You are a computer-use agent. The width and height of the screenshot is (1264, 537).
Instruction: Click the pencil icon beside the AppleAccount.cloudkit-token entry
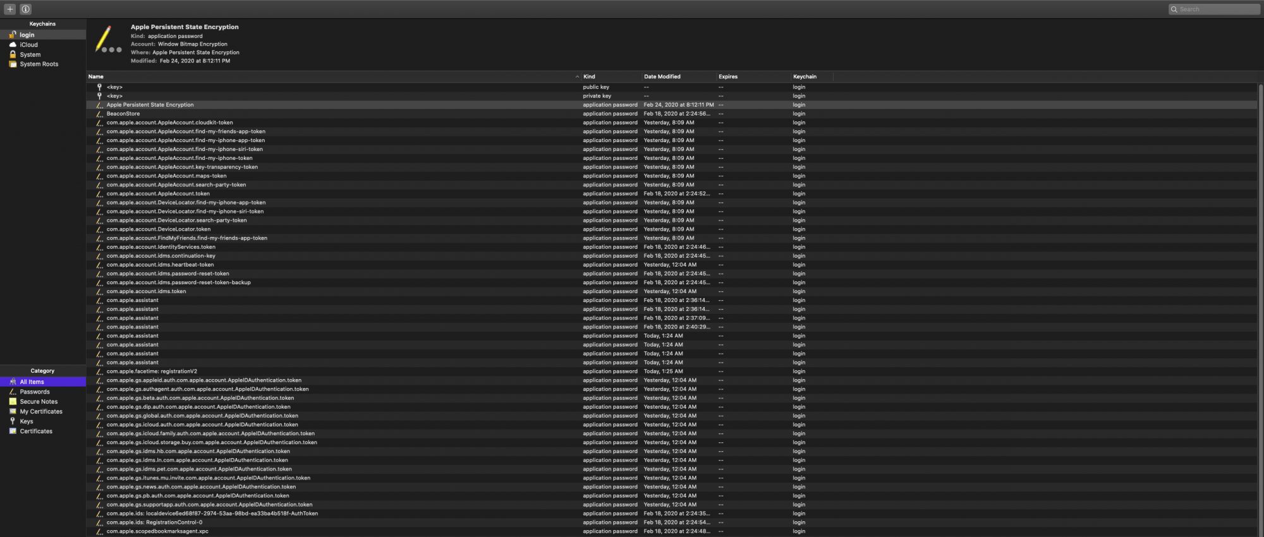point(99,123)
